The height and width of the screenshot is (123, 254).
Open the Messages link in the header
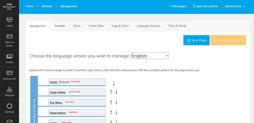[x=178, y=6]
